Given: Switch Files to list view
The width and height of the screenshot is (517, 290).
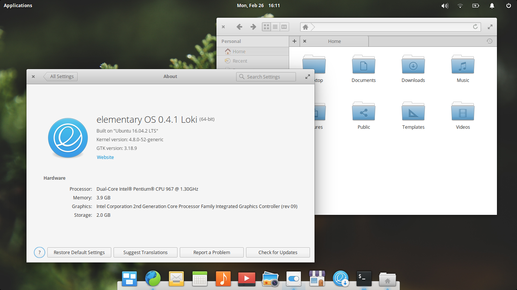Looking at the screenshot, I should pyautogui.click(x=275, y=27).
